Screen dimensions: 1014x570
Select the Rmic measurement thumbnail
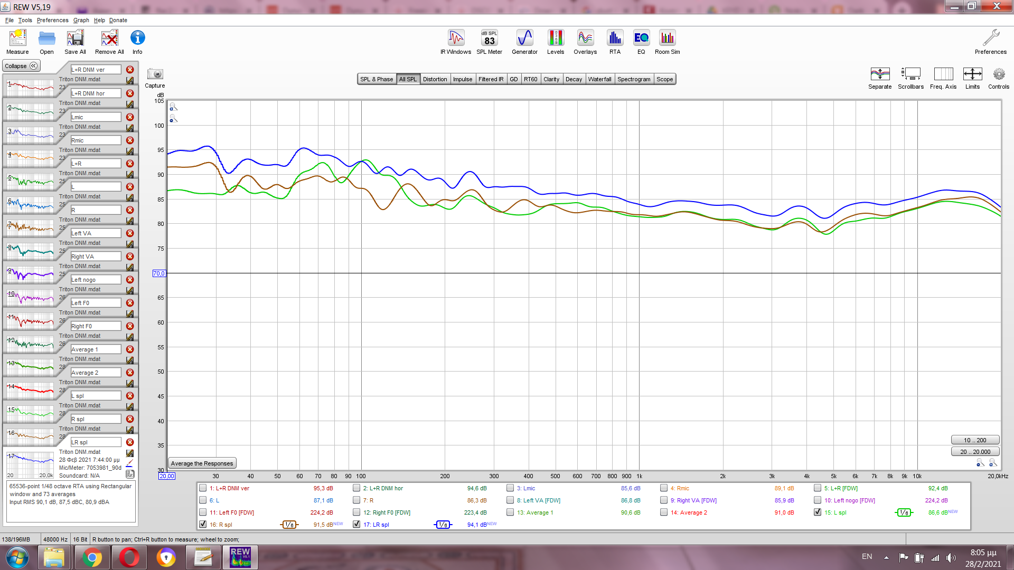tap(30, 158)
